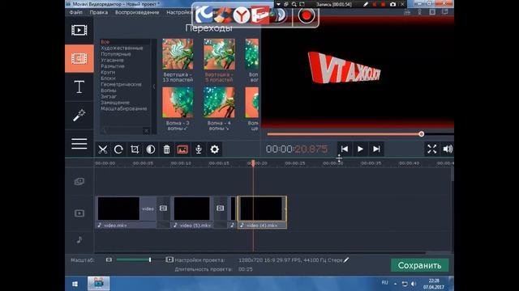Select Все transitions category
The width and height of the screenshot is (519, 291).
point(105,42)
